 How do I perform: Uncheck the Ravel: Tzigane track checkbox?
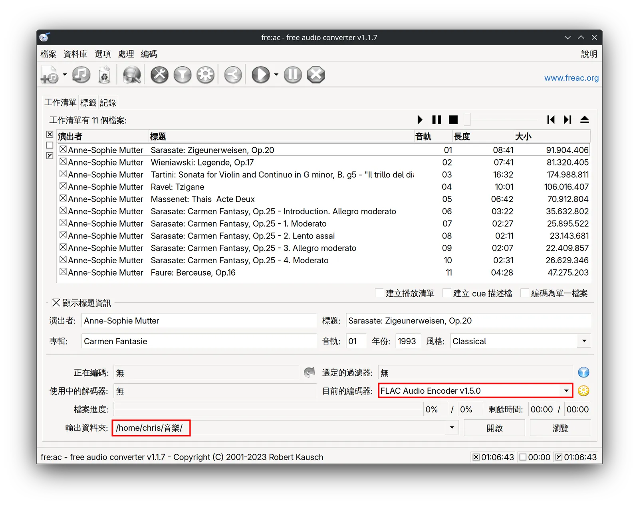coord(63,186)
